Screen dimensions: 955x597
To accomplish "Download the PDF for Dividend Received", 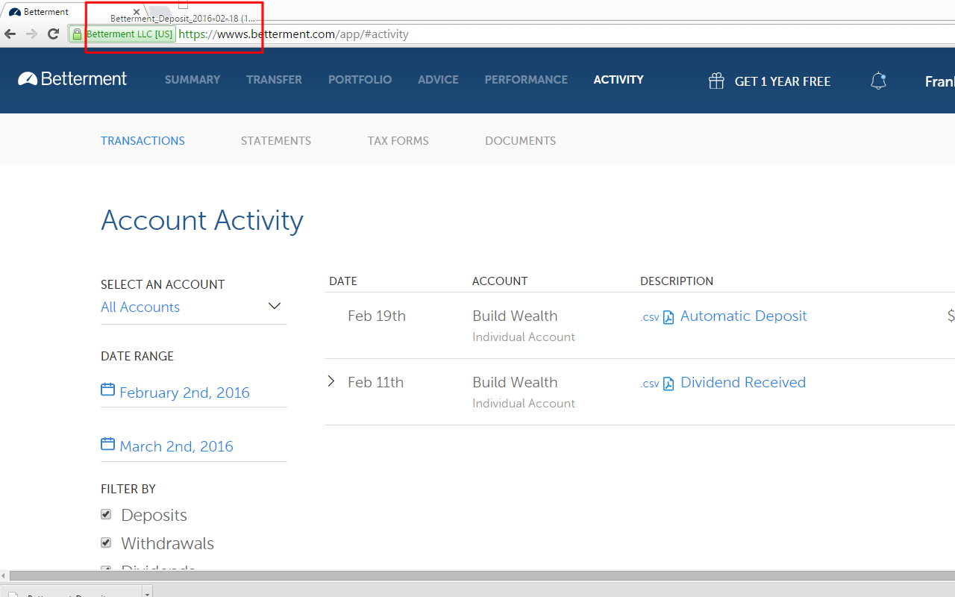I will 668,384.
